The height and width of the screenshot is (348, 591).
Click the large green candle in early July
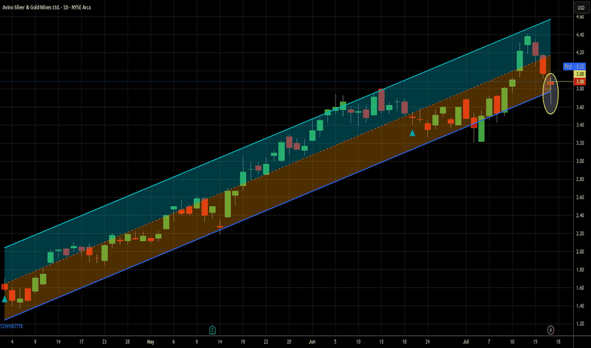[481, 129]
